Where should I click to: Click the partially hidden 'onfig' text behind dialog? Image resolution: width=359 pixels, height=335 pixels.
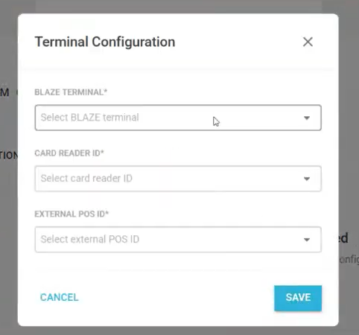(349, 259)
